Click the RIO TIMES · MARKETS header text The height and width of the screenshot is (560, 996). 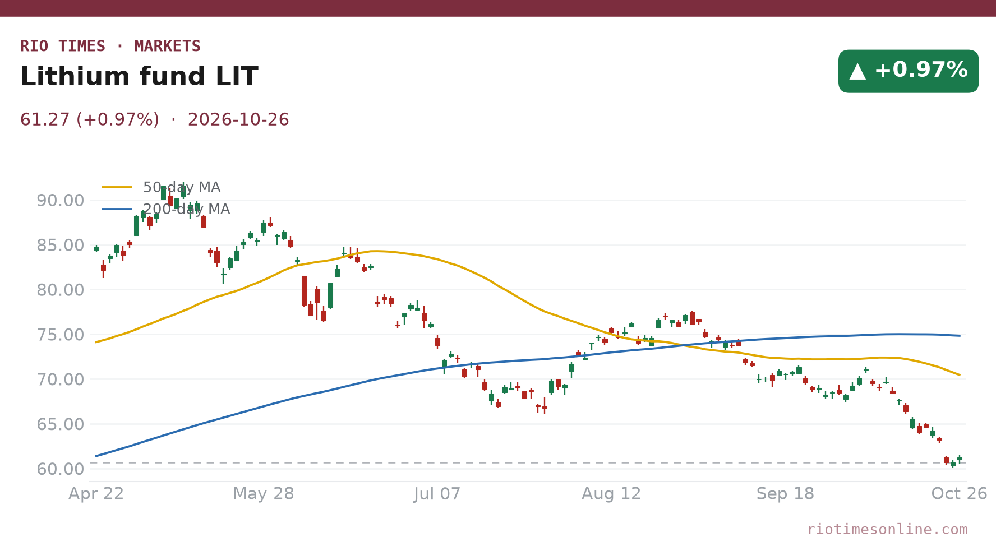(110, 46)
